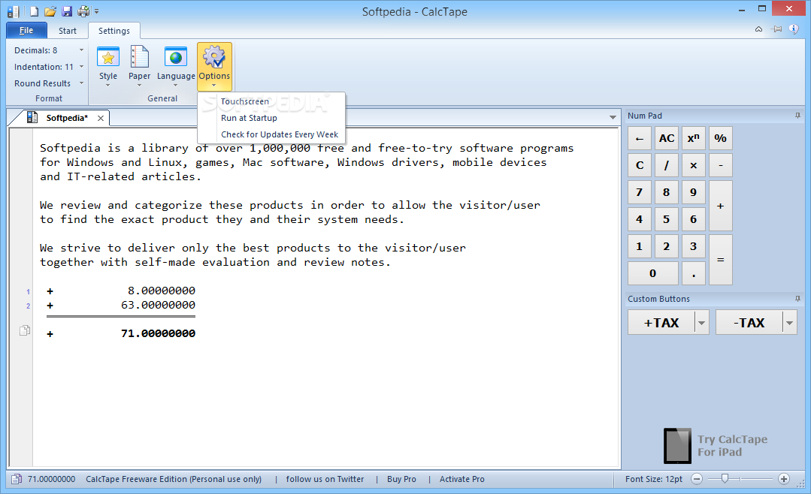Viewport: 811px width, 494px height.
Task: Click the AC key on Num Pad
Action: coord(667,138)
